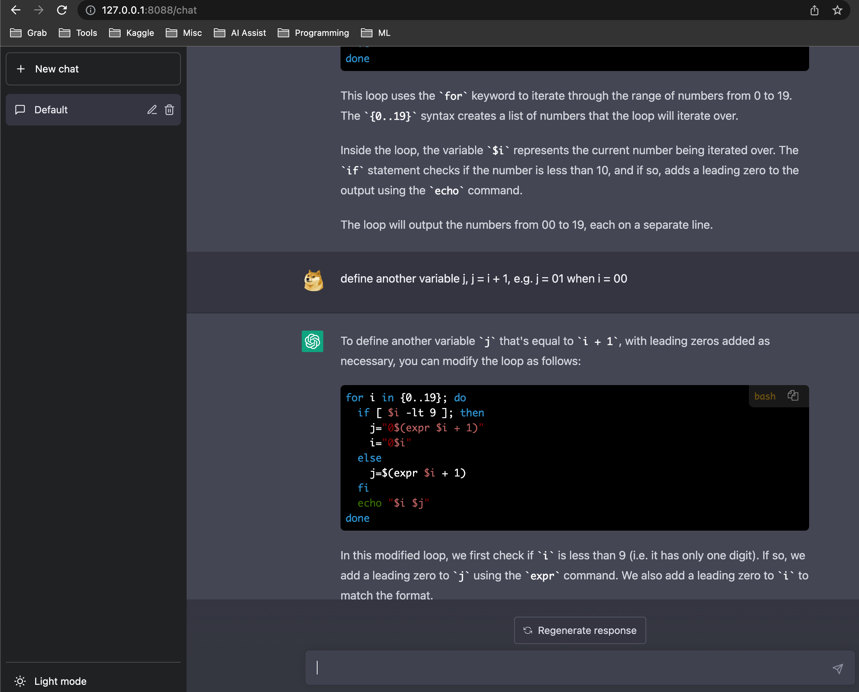The width and height of the screenshot is (859, 692).
Task: Toggle Light mode in sidebar
Action: [x=51, y=681]
